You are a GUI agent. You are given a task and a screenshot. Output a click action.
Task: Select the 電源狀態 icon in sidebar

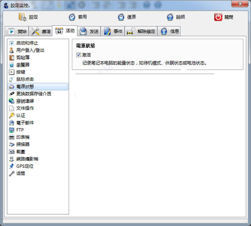tap(12, 86)
